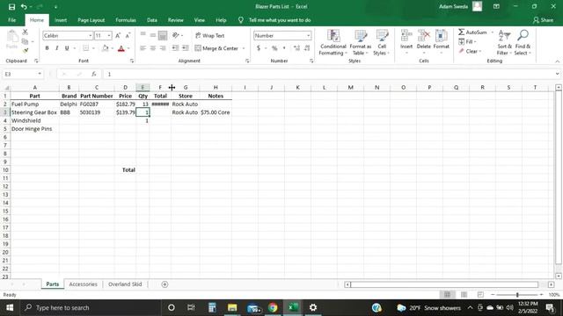Image resolution: width=563 pixels, height=316 pixels.
Task: Switch to the Accessories sheet tab
Action: tap(83, 284)
